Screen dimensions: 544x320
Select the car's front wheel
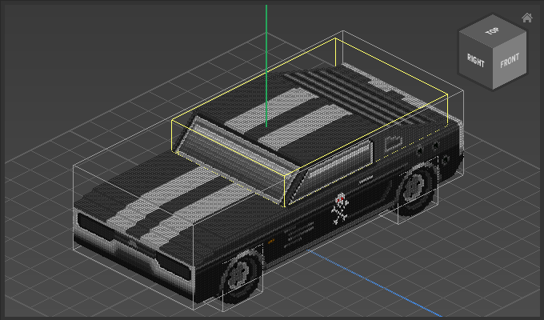[x=240, y=276]
